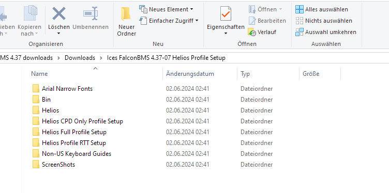Screen dimensions: 389x193
Task: Sort by Größe column header
Action: pyautogui.click(x=311, y=74)
